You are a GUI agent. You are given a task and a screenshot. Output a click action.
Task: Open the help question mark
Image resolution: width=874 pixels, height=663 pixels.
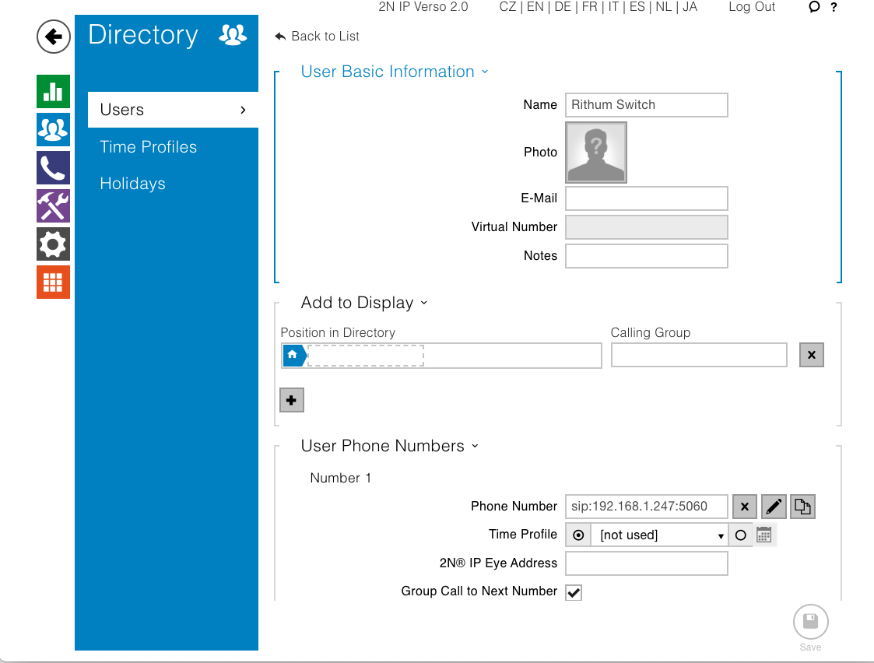834,7
